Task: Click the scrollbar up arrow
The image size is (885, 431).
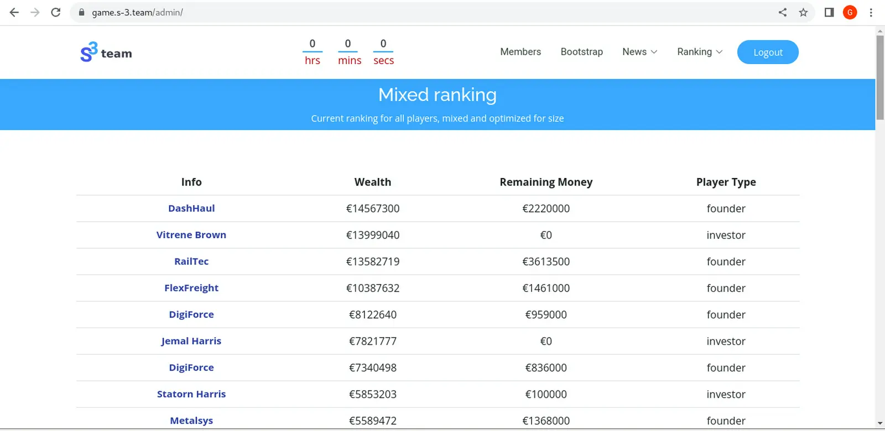Action: (880, 31)
